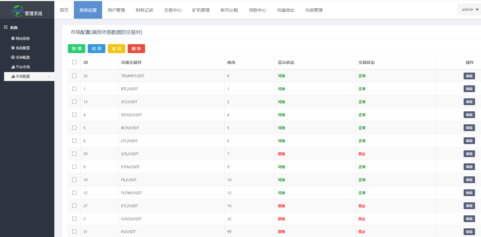Click the USDZ globe logo
Image resolution: width=481 pixels, height=237 pixels.
18,11
